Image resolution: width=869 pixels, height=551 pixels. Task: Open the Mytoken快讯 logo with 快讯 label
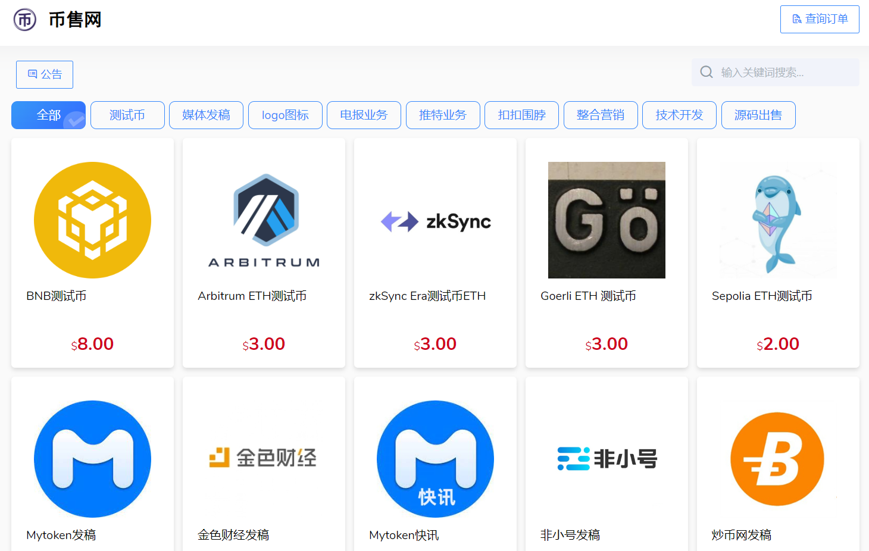coord(435,459)
